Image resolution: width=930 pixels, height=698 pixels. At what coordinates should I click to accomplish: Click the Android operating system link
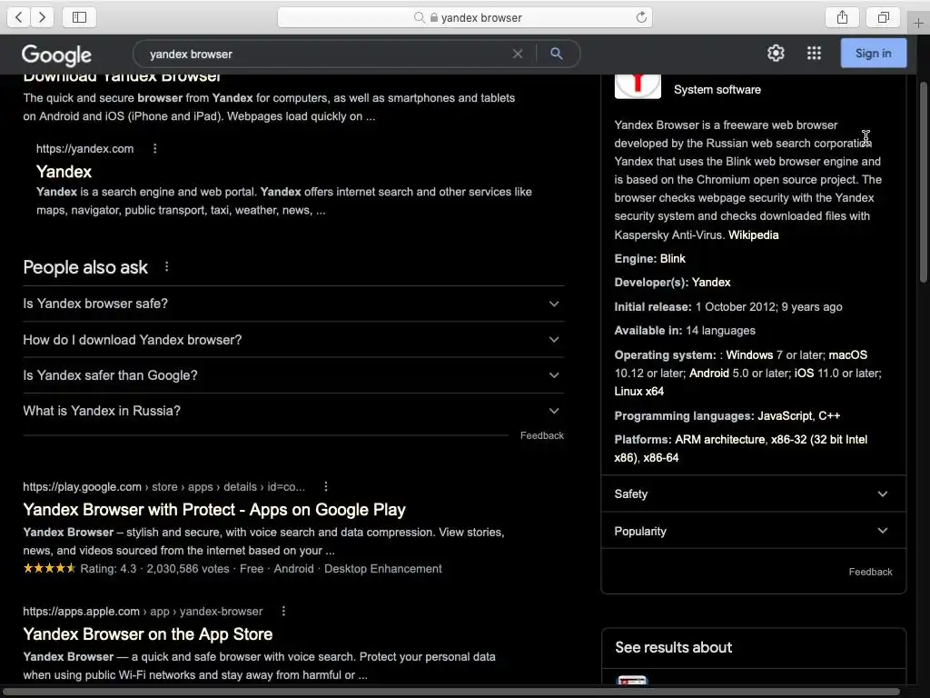708,374
